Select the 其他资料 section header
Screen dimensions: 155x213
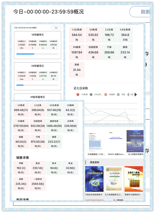point(95,162)
